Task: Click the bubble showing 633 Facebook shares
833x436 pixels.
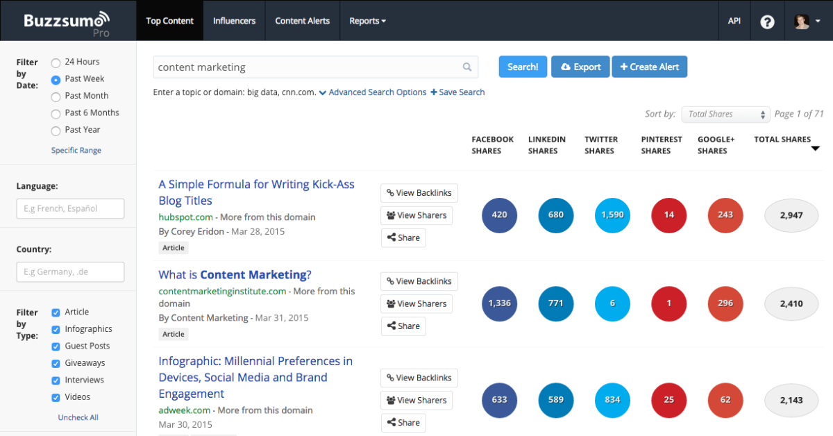Action: [499, 400]
